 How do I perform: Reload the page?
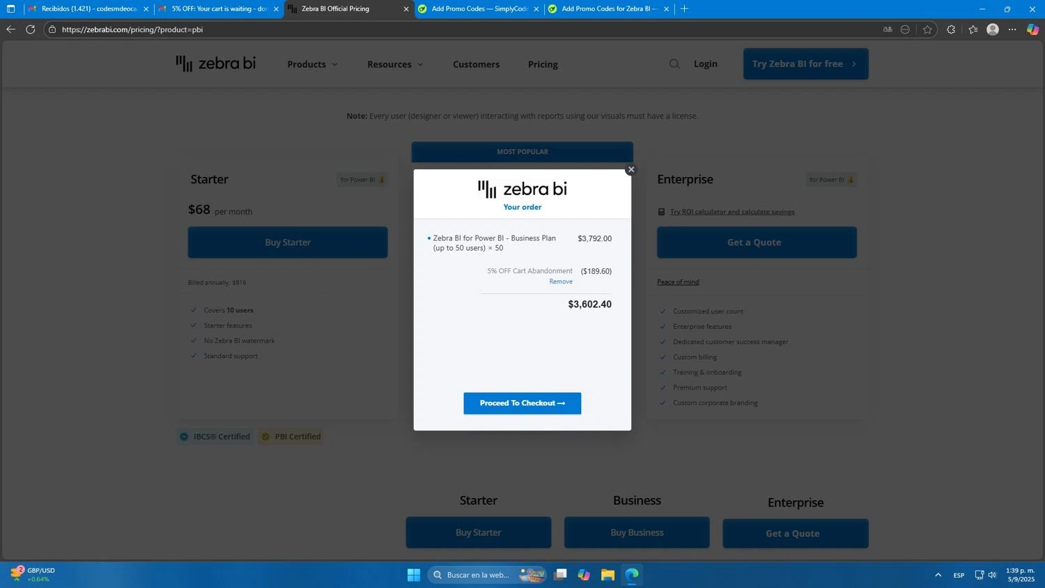pos(30,29)
